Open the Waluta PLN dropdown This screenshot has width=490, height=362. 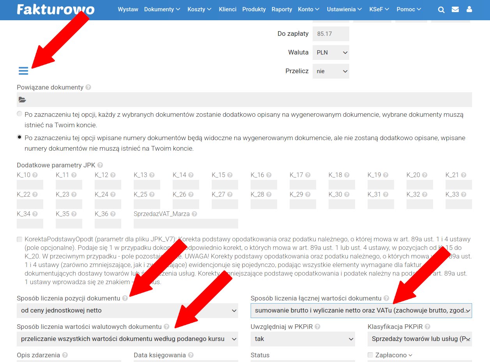click(x=331, y=52)
